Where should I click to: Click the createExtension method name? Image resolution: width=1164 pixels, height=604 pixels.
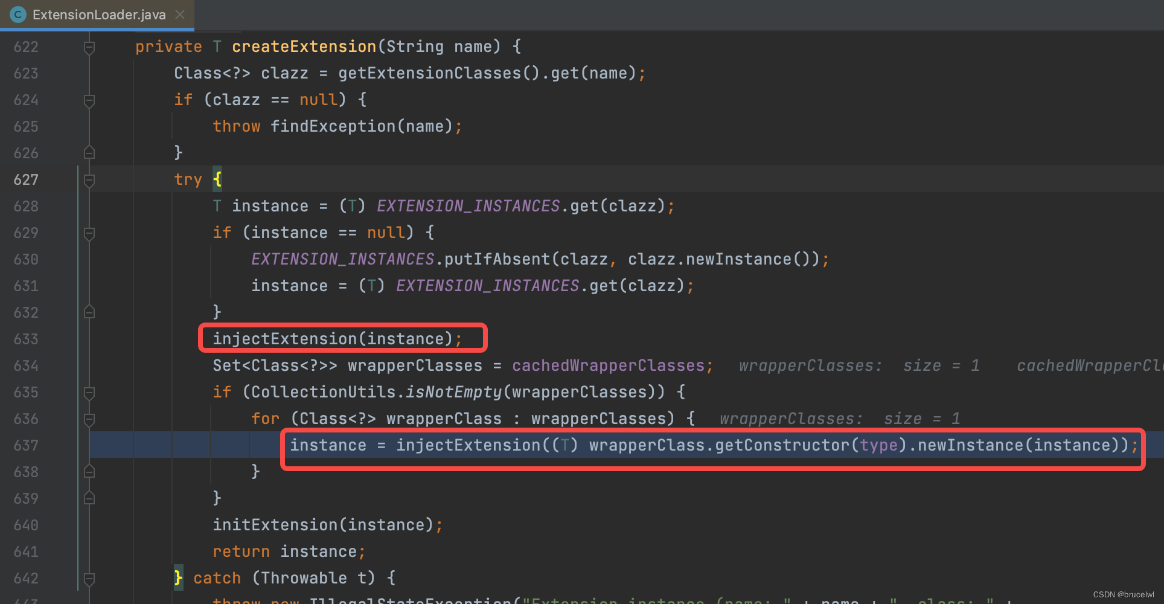[x=304, y=47]
